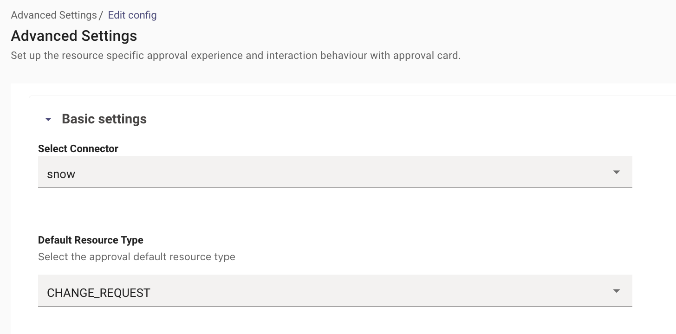Collapse the Basic settings triangle
Image resolution: width=676 pixels, height=334 pixels.
tap(48, 120)
